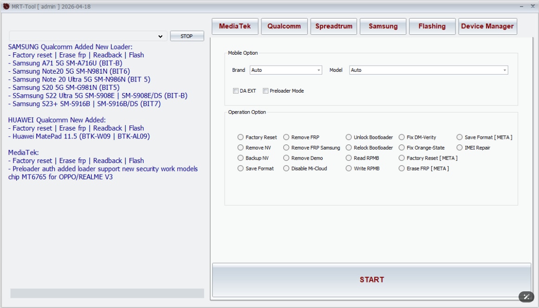Switch to the Qualcomm tab
This screenshot has height=308, width=539.
[284, 26]
